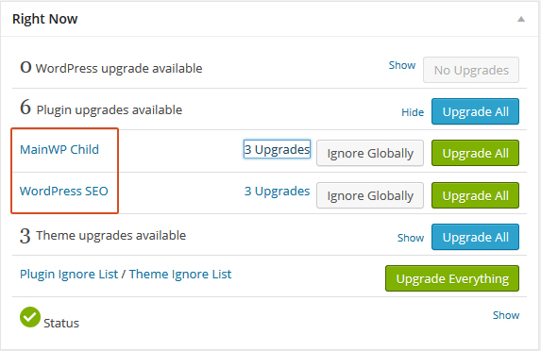
Task: Upgrade all WordPress SEO instances
Action: [475, 195]
